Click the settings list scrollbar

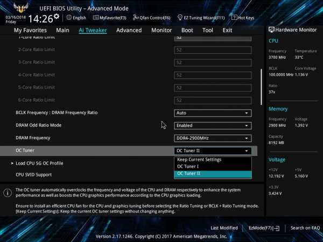click(261, 87)
